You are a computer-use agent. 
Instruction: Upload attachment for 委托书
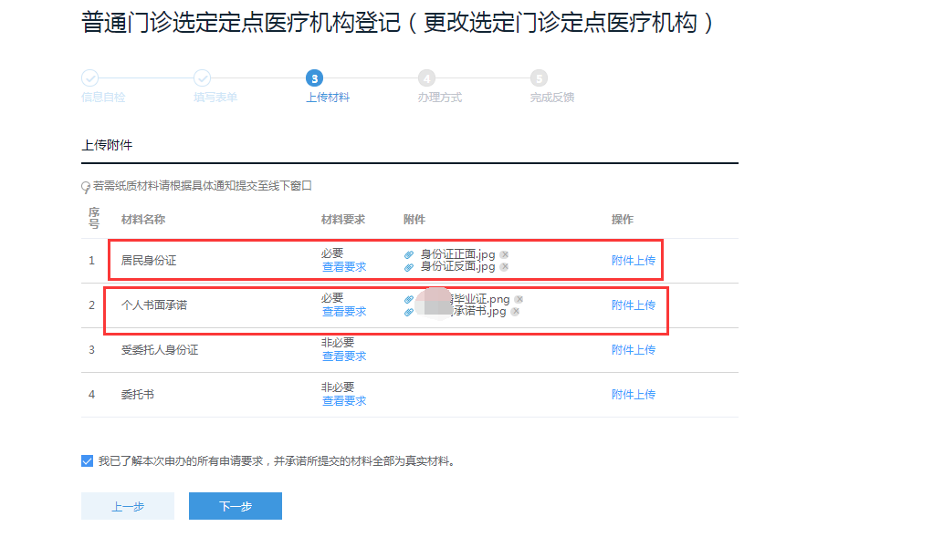click(x=634, y=395)
